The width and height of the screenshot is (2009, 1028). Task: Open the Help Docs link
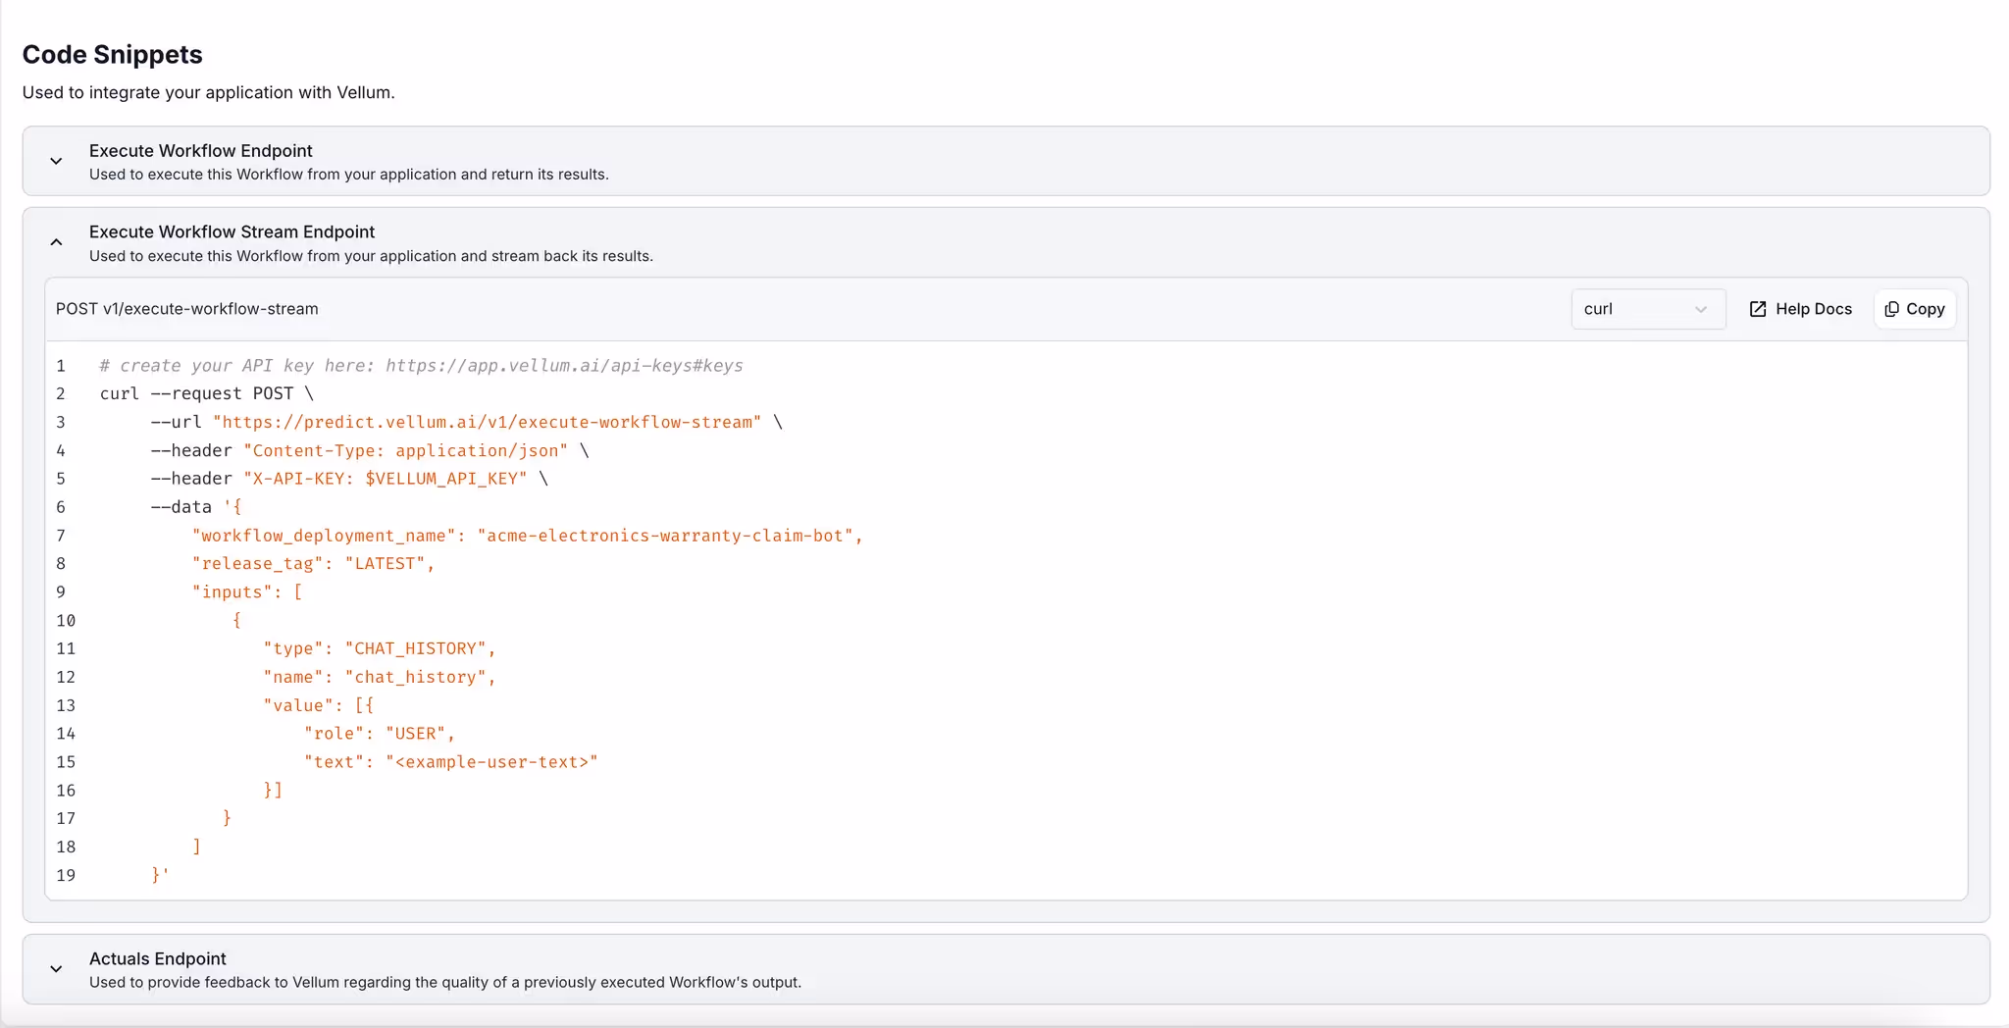point(1801,309)
